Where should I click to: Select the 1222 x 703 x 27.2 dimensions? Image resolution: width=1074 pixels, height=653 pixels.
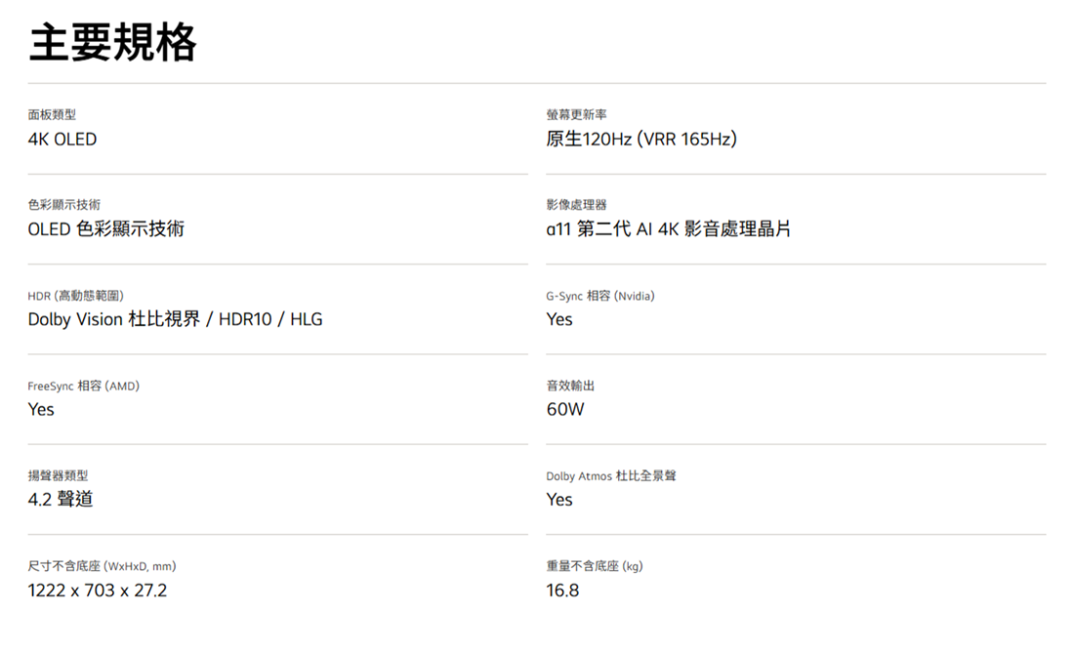click(98, 591)
